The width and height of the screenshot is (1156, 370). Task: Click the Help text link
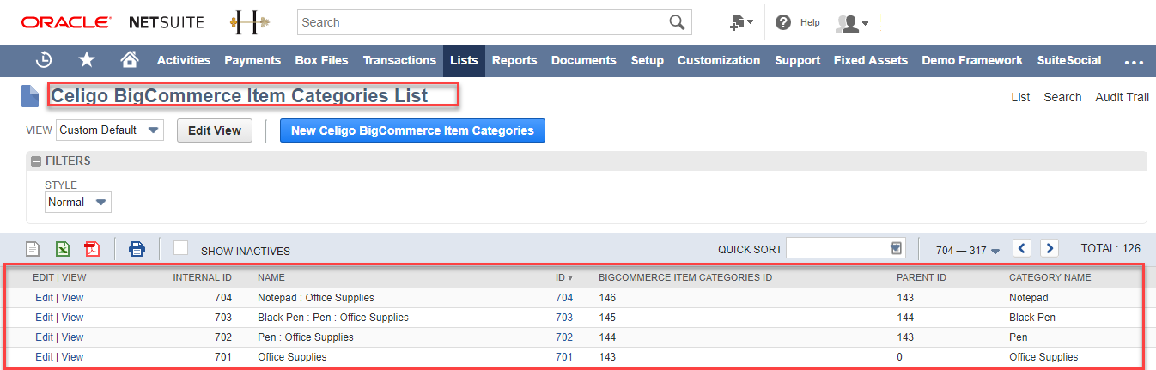point(810,22)
